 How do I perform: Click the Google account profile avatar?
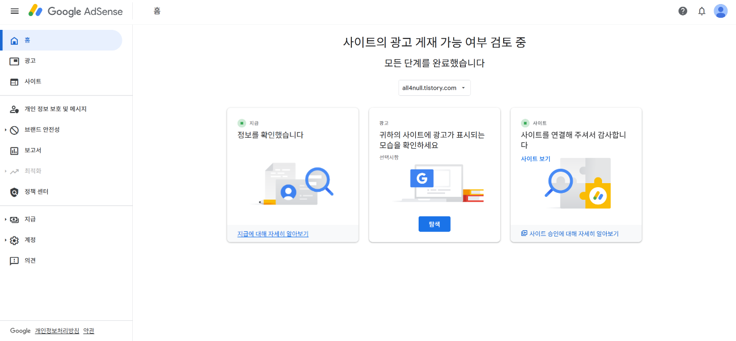pos(720,11)
